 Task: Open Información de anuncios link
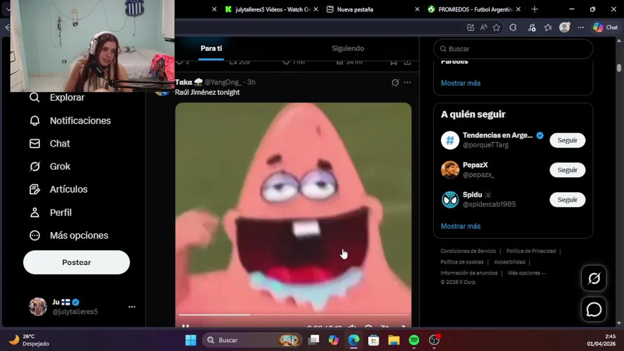pyautogui.click(x=469, y=273)
